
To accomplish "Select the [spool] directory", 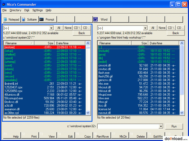I will [x=45, y=58].
